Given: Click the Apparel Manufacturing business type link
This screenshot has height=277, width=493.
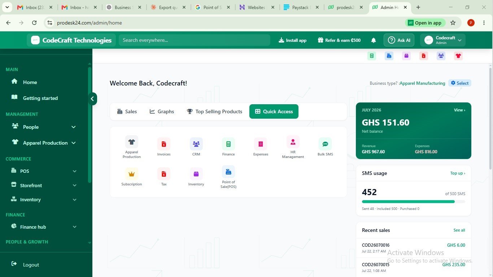Looking at the screenshot, I should 423,83.
